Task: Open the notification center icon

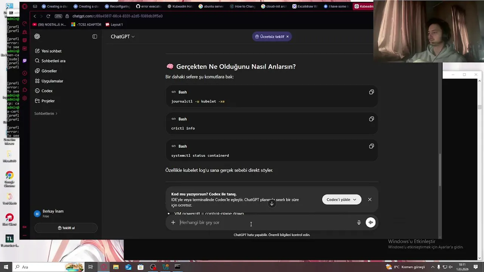Action: point(476,267)
